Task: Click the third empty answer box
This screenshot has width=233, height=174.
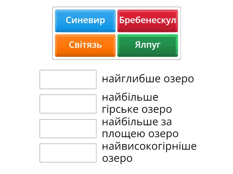Action: (x=68, y=128)
